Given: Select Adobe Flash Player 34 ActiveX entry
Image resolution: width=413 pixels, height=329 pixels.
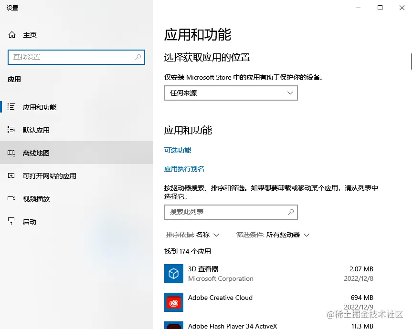Looking at the screenshot, I should (269, 325).
